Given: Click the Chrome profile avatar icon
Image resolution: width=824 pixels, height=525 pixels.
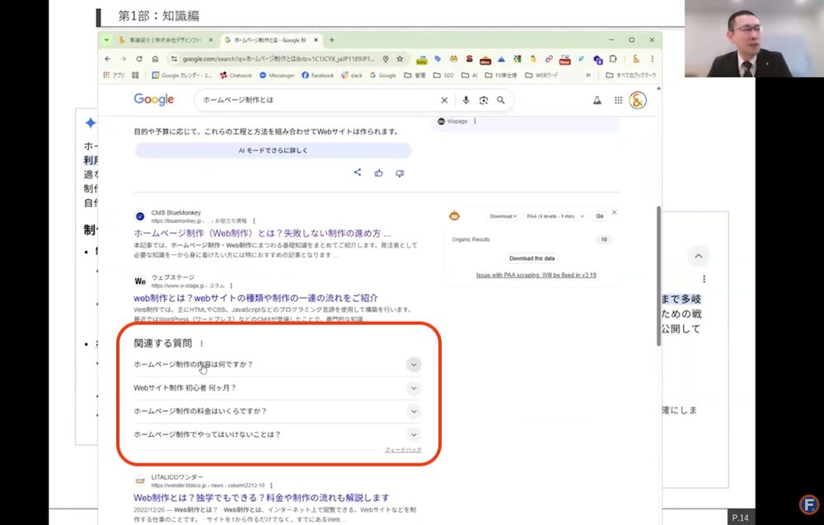Looking at the screenshot, I should coord(634,60).
